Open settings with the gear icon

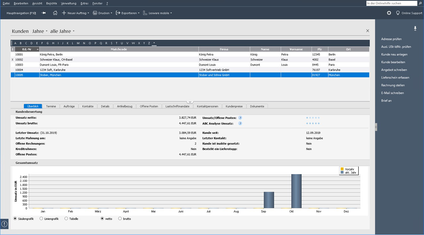[x=389, y=13]
